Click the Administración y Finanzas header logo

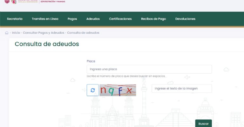click(53, 2)
